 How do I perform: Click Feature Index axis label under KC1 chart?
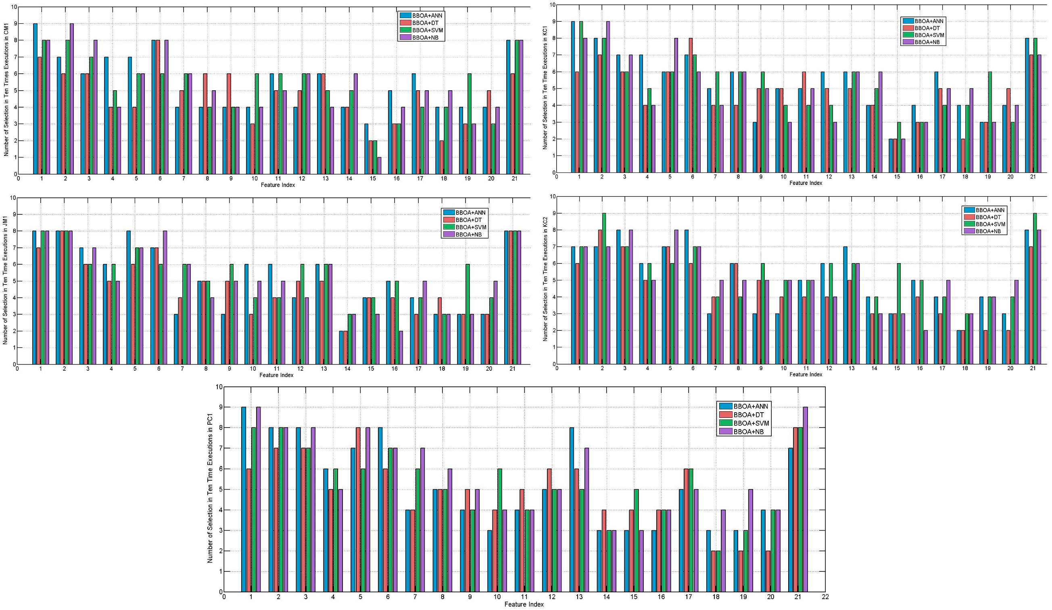point(806,183)
